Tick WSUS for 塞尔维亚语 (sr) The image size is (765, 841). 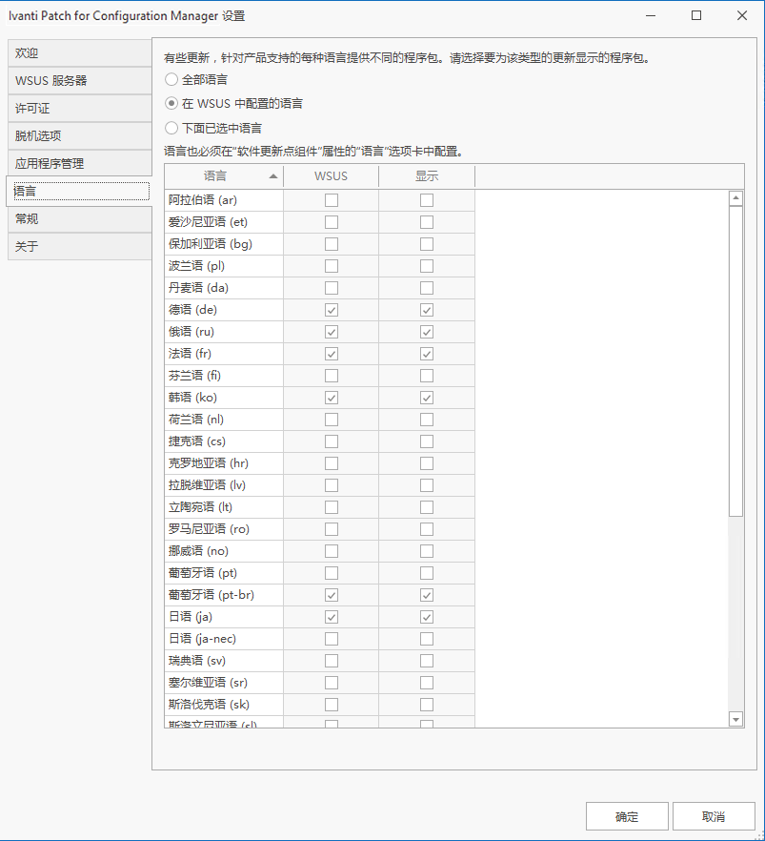pyautogui.click(x=332, y=683)
